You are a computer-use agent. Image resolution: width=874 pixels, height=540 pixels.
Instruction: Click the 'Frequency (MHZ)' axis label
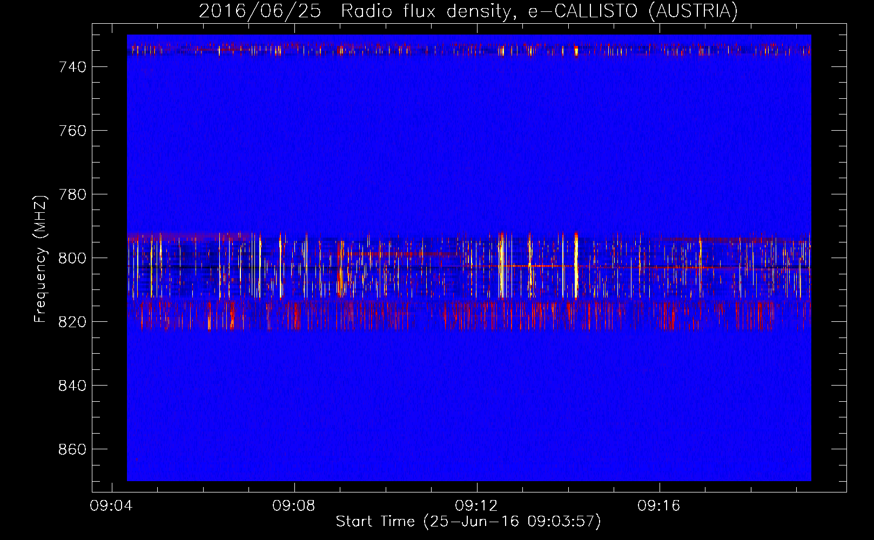41,259
